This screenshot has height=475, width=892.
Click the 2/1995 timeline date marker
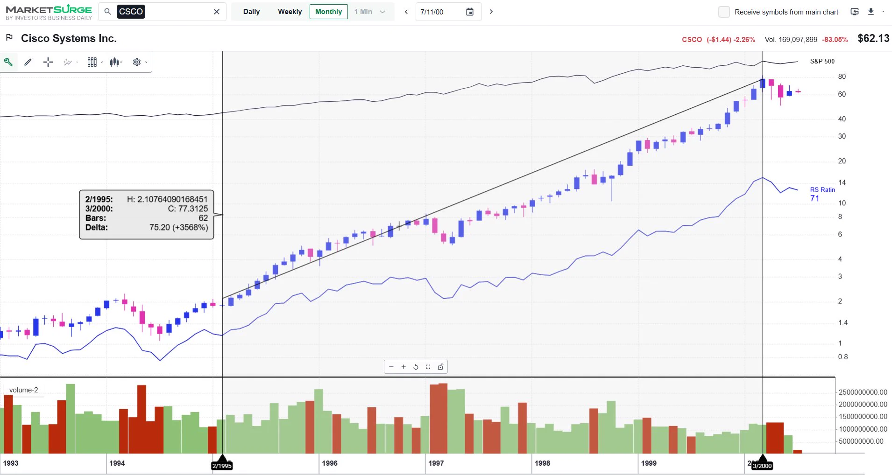click(x=222, y=466)
